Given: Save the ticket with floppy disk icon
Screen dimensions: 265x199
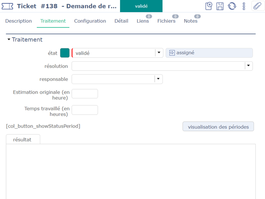Looking at the screenshot, I should (x=220, y=6).
